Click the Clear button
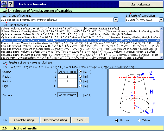This screenshot has height=131, width=164. point(80,120)
